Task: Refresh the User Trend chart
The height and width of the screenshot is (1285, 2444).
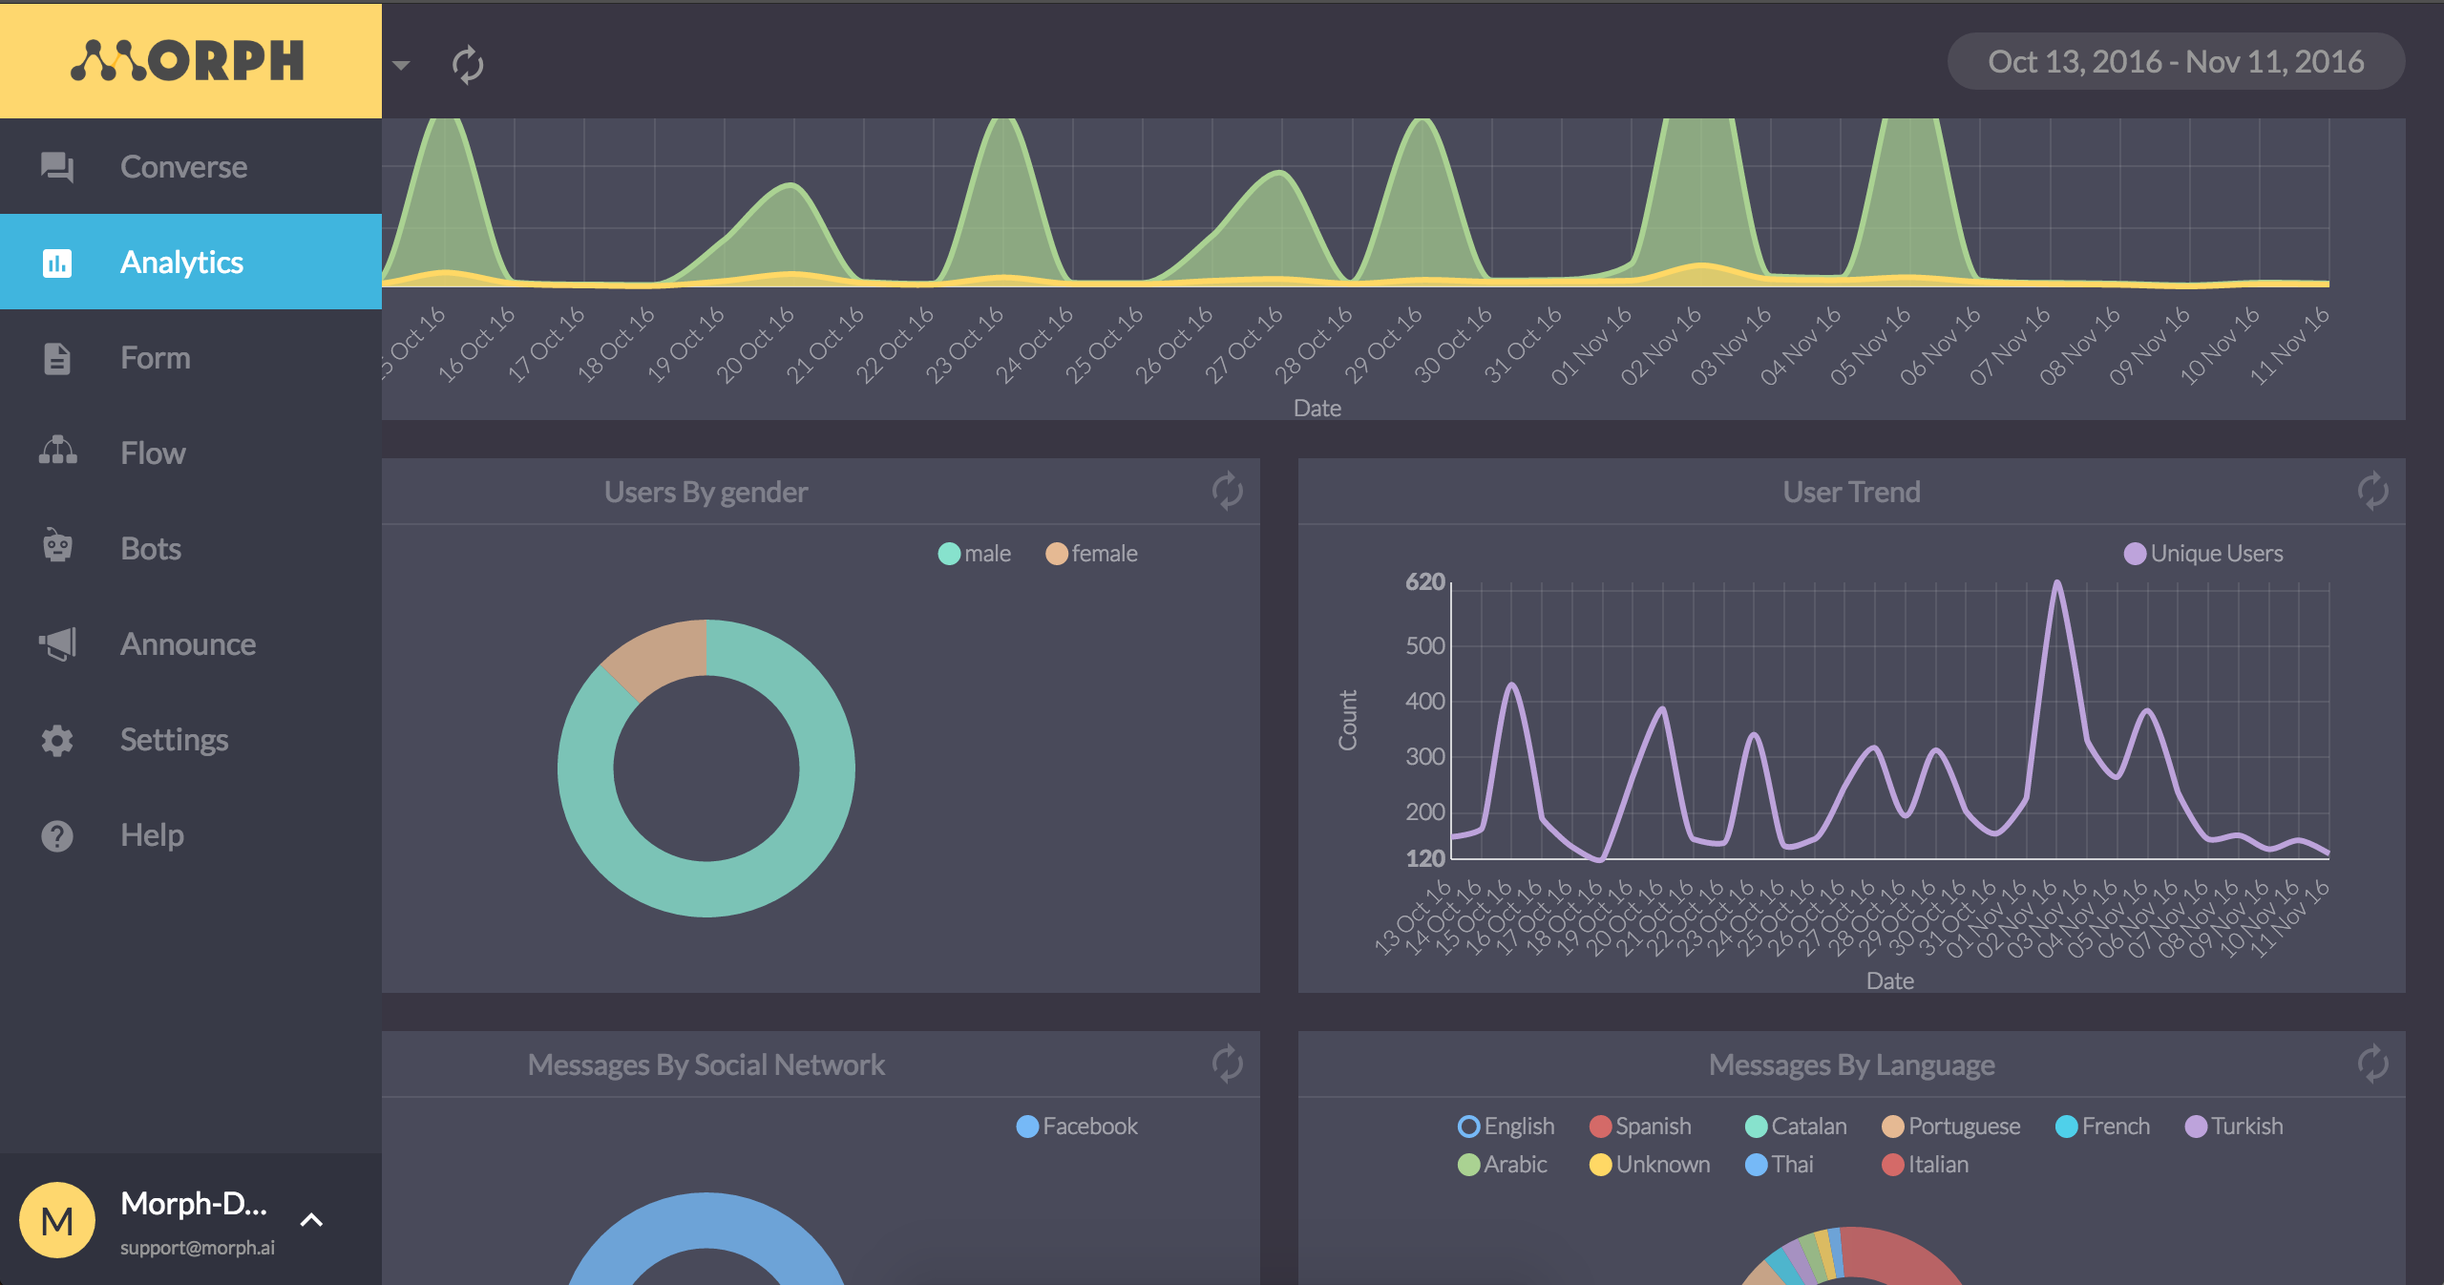Action: pos(2372,492)
